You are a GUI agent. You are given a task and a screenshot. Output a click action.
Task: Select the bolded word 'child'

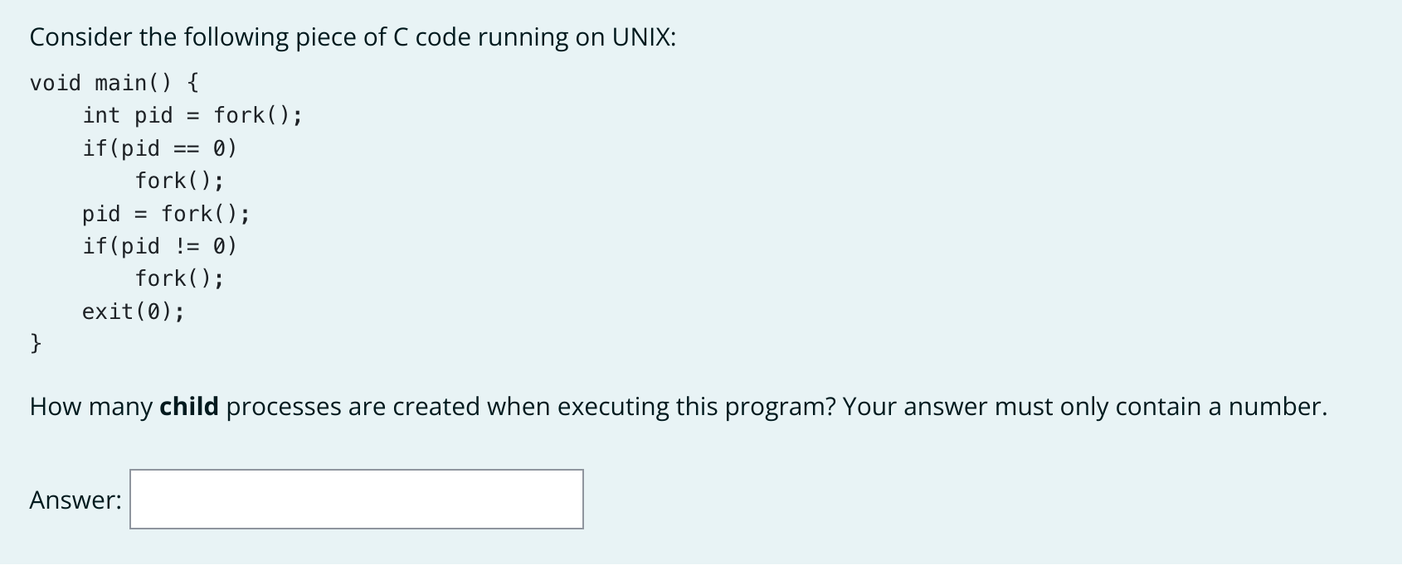189,406
